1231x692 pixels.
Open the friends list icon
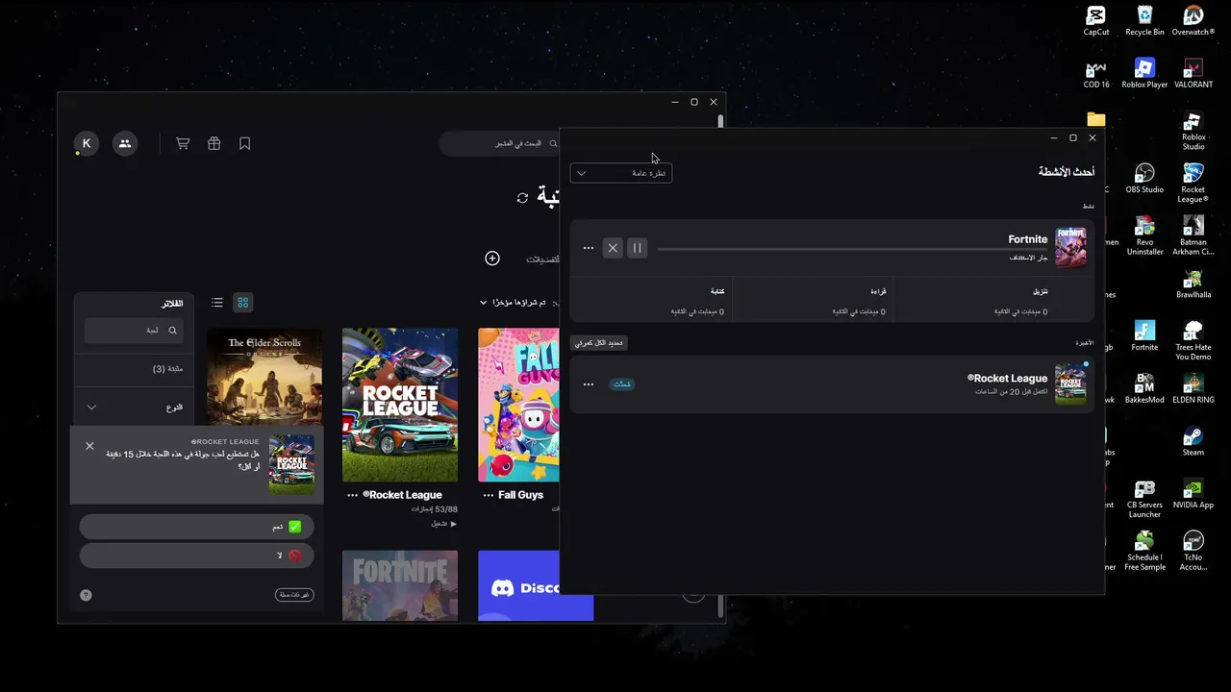tap(125, 143)
